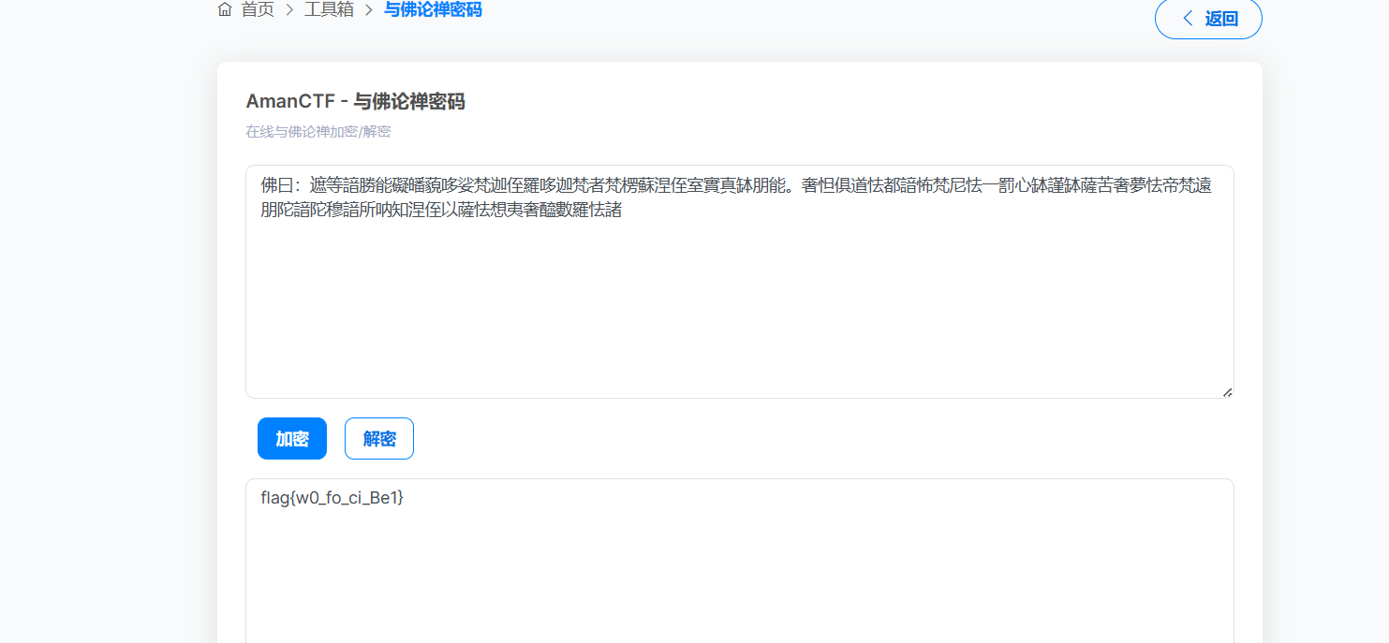Grab the resize handle of ciphertext textarea
The image size is (1389, 643).
(x=1227, y=392)
